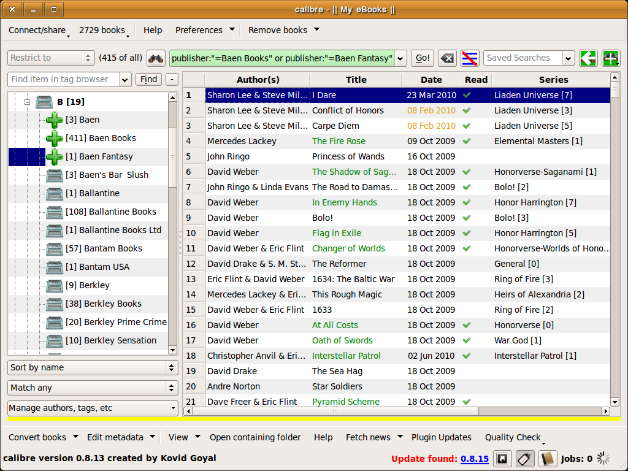628x471 pixels.
Task: Click the green left-arrow saved search icon
Action: tap(589, 58)
